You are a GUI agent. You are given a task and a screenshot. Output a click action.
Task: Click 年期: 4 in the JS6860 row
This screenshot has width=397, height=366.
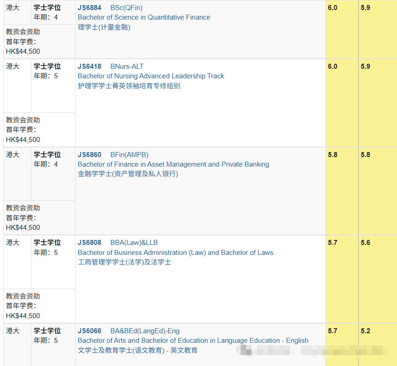pos(46,164)
